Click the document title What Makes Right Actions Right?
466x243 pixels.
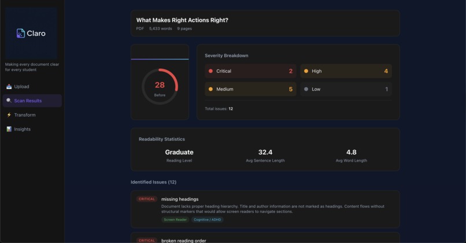pos(182,20)
